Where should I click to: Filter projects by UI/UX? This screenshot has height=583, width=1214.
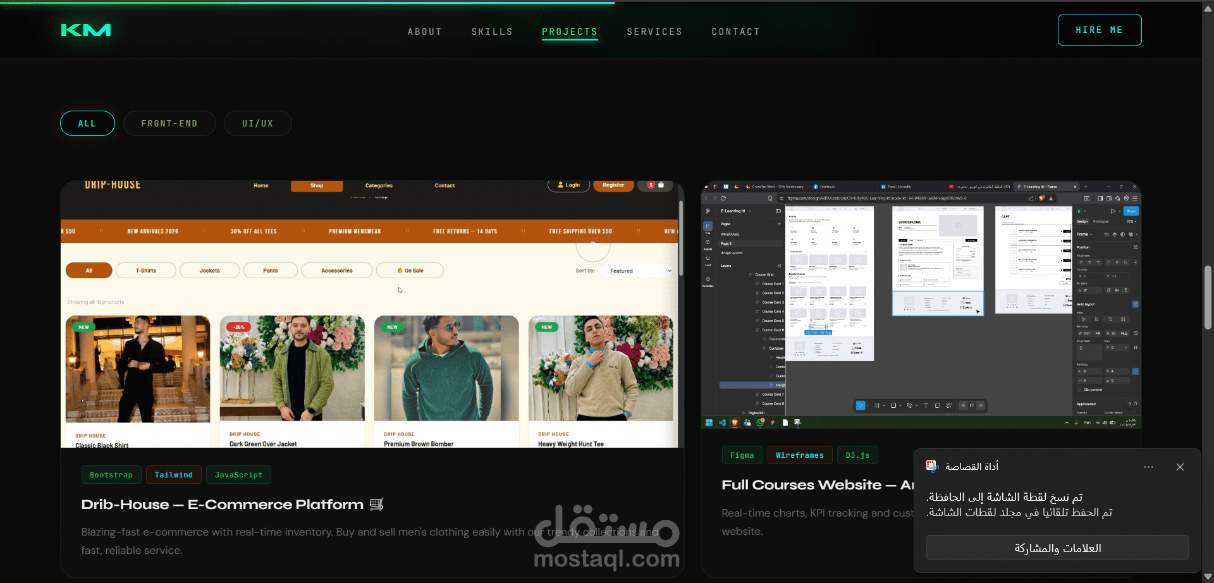point(258,123)
